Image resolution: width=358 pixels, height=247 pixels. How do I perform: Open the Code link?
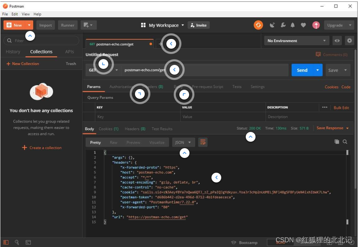(x=346, y=87)
